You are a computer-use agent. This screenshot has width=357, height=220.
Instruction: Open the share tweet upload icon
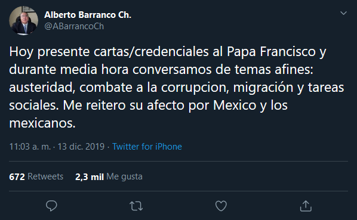[x=306, y=206]
